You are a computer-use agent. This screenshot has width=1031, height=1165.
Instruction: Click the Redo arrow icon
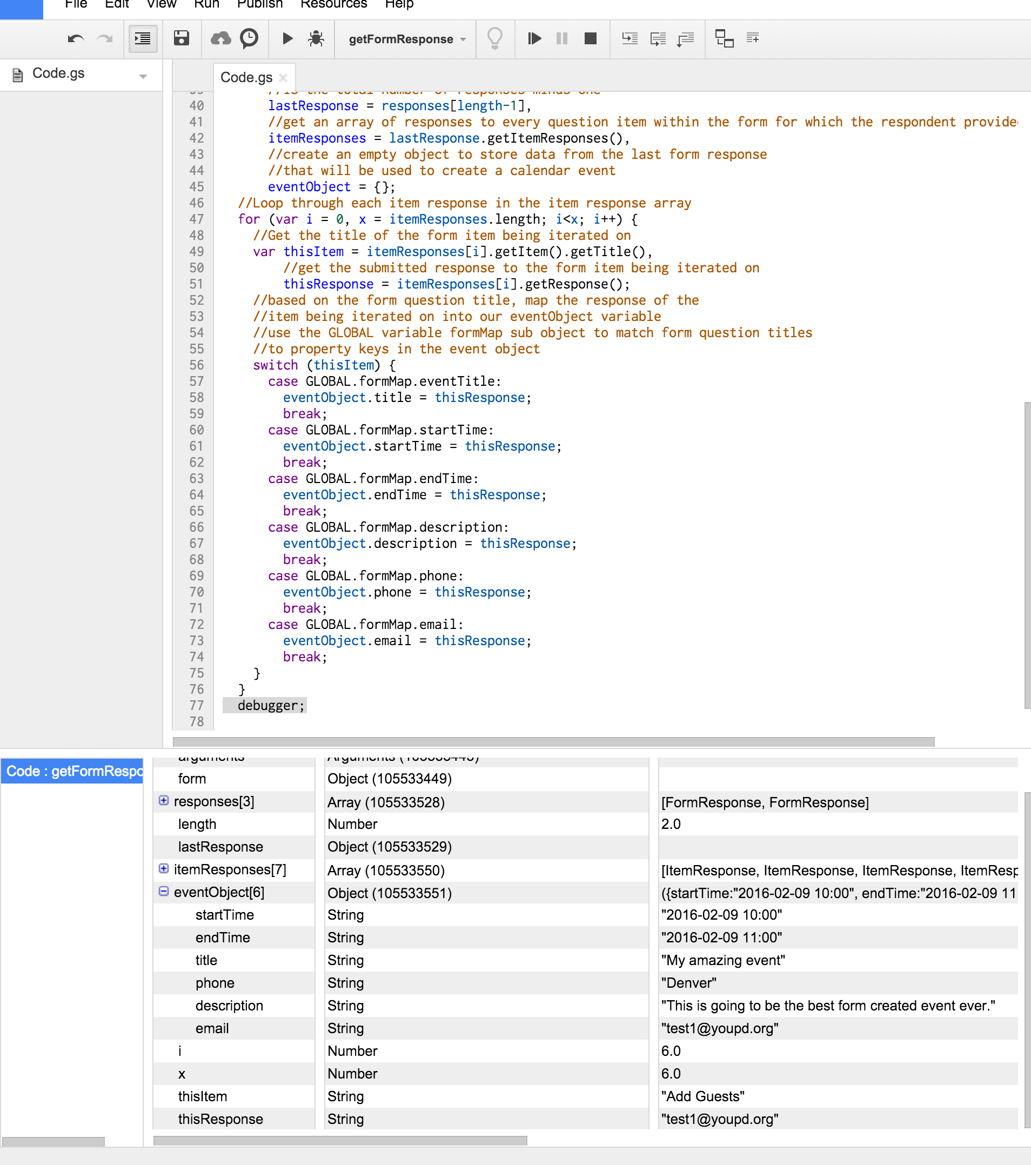[105, 39]
